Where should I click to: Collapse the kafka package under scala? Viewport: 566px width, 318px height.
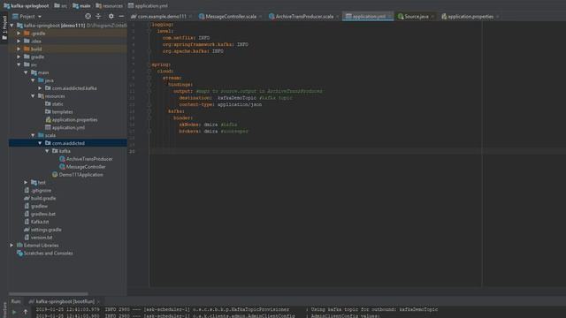click(47, 151)
